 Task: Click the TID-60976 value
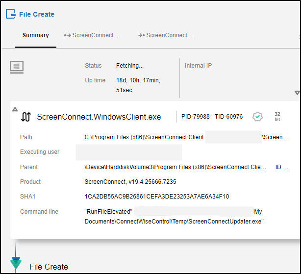(x=228, y=117)
